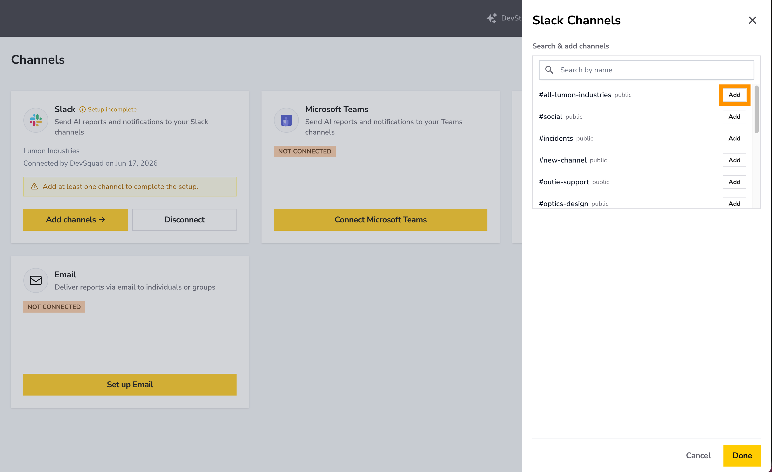Image resolution: width=772 pixels, height=472 pixels.
Task: Focus the Search by name field
Action: (x=646, y=70)
